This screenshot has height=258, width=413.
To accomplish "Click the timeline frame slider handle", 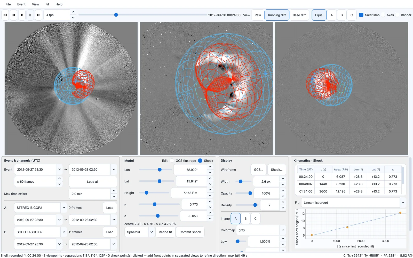I will tap(116, 15).
